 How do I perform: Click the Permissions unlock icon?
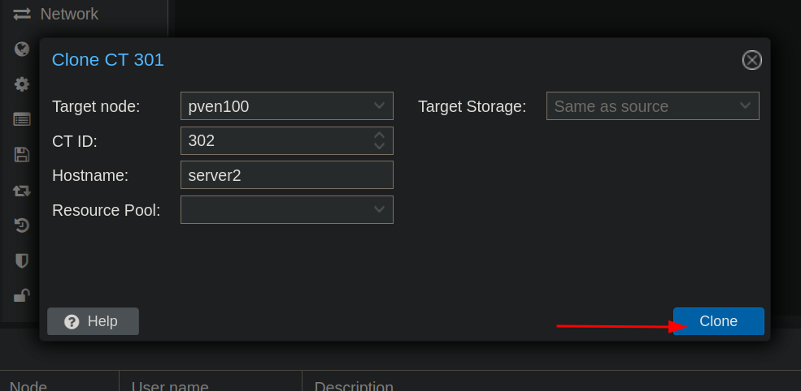[x=22, y=295]
